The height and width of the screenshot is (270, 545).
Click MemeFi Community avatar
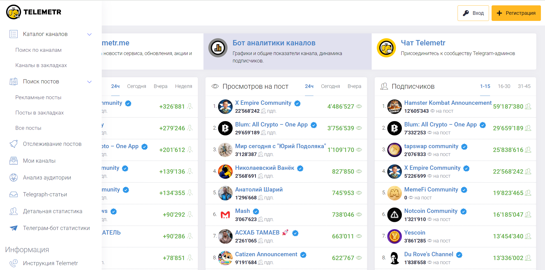(394, 193)
